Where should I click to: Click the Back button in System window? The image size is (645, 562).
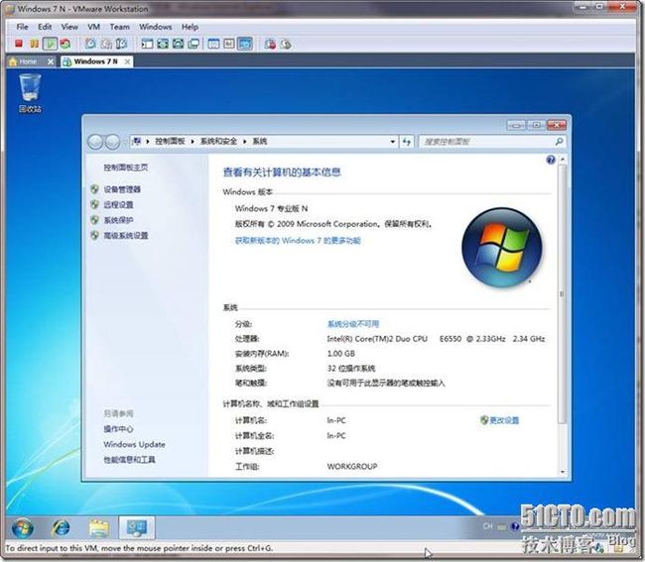click(x=95, y=142)
